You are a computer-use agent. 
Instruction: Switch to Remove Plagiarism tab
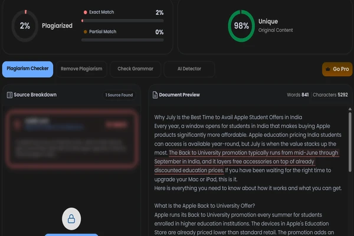click(81, 69)
